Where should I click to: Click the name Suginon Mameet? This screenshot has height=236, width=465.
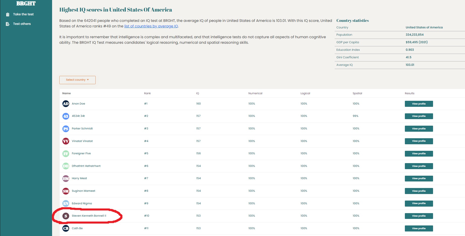pos(84,191)
